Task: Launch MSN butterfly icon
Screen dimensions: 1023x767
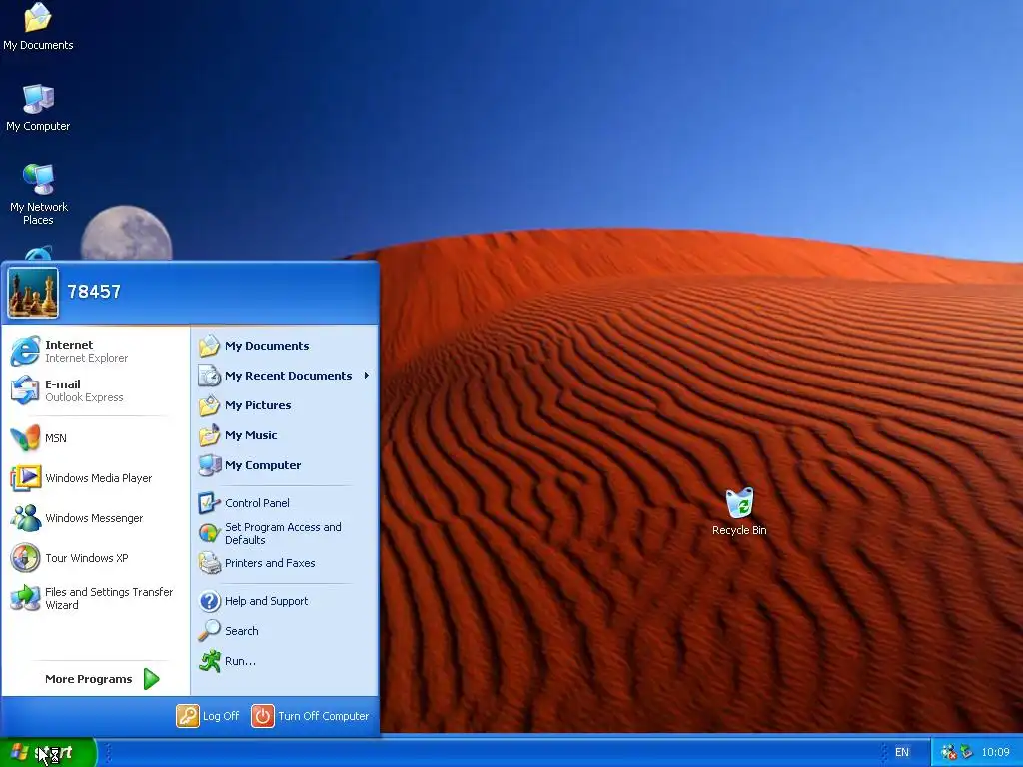Action: pos(25,437)
